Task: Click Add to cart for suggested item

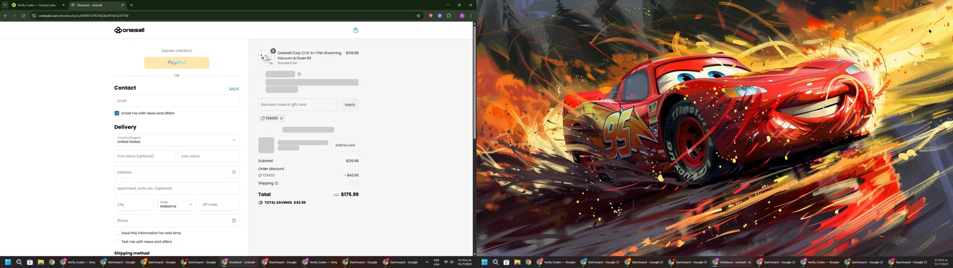Action: coord(345,145)
